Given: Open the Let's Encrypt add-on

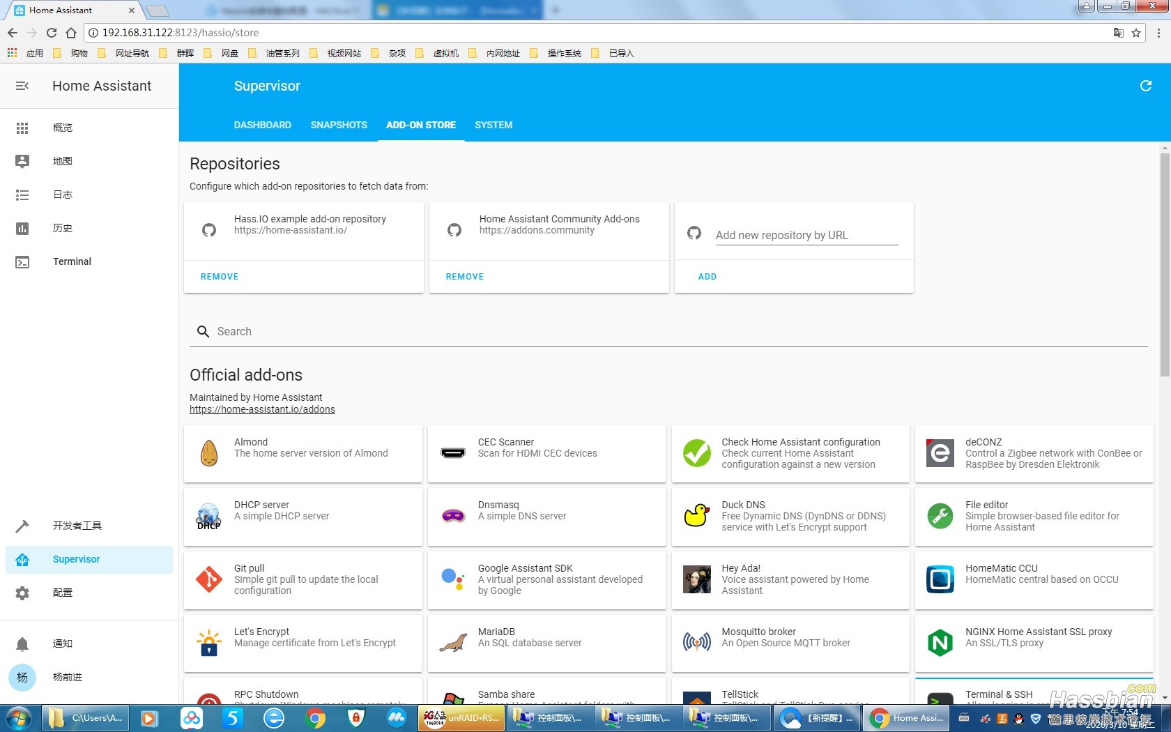Looking at the screenshot, I should [303, 643].
